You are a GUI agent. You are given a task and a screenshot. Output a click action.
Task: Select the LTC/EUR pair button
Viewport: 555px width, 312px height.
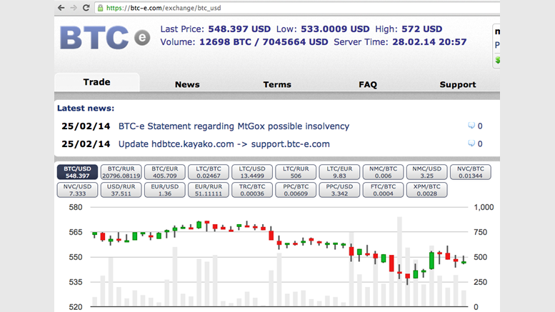pyautogui.click(x=339, y=172)
